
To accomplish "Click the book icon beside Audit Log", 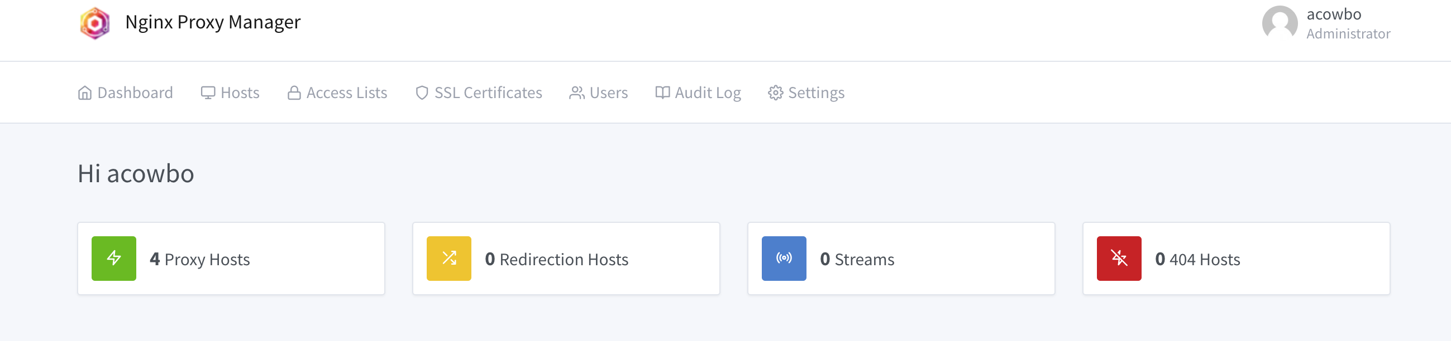I will 662,92.
